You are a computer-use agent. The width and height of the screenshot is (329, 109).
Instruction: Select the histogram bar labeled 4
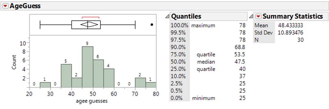point(109,78)
